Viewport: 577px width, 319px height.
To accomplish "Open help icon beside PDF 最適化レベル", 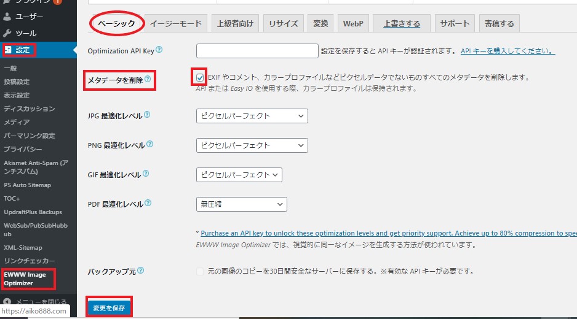I will pos(148,202).
